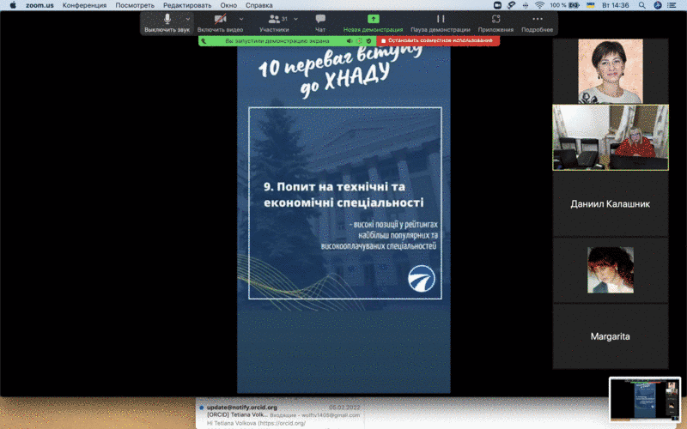Image resolution: width=687 pixels, height=429 pixels.
Task: Open video options arrow beside camera
Action: click(x=241, y=19)
